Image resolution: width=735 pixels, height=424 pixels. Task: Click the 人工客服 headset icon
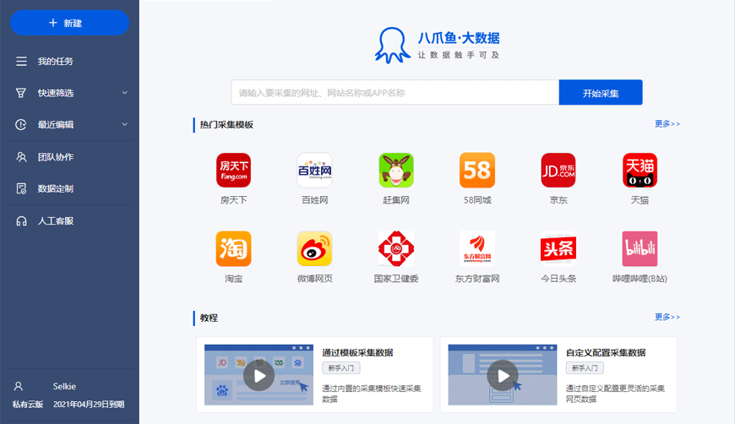21,221
